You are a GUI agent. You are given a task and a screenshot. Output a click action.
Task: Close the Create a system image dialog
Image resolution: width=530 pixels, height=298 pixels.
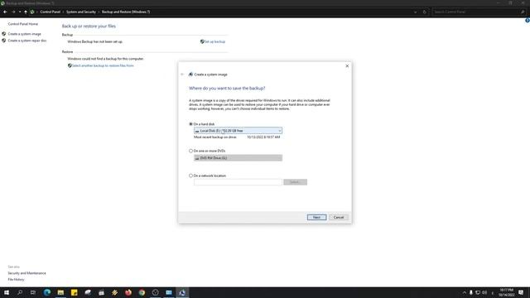tap(347, 66)
